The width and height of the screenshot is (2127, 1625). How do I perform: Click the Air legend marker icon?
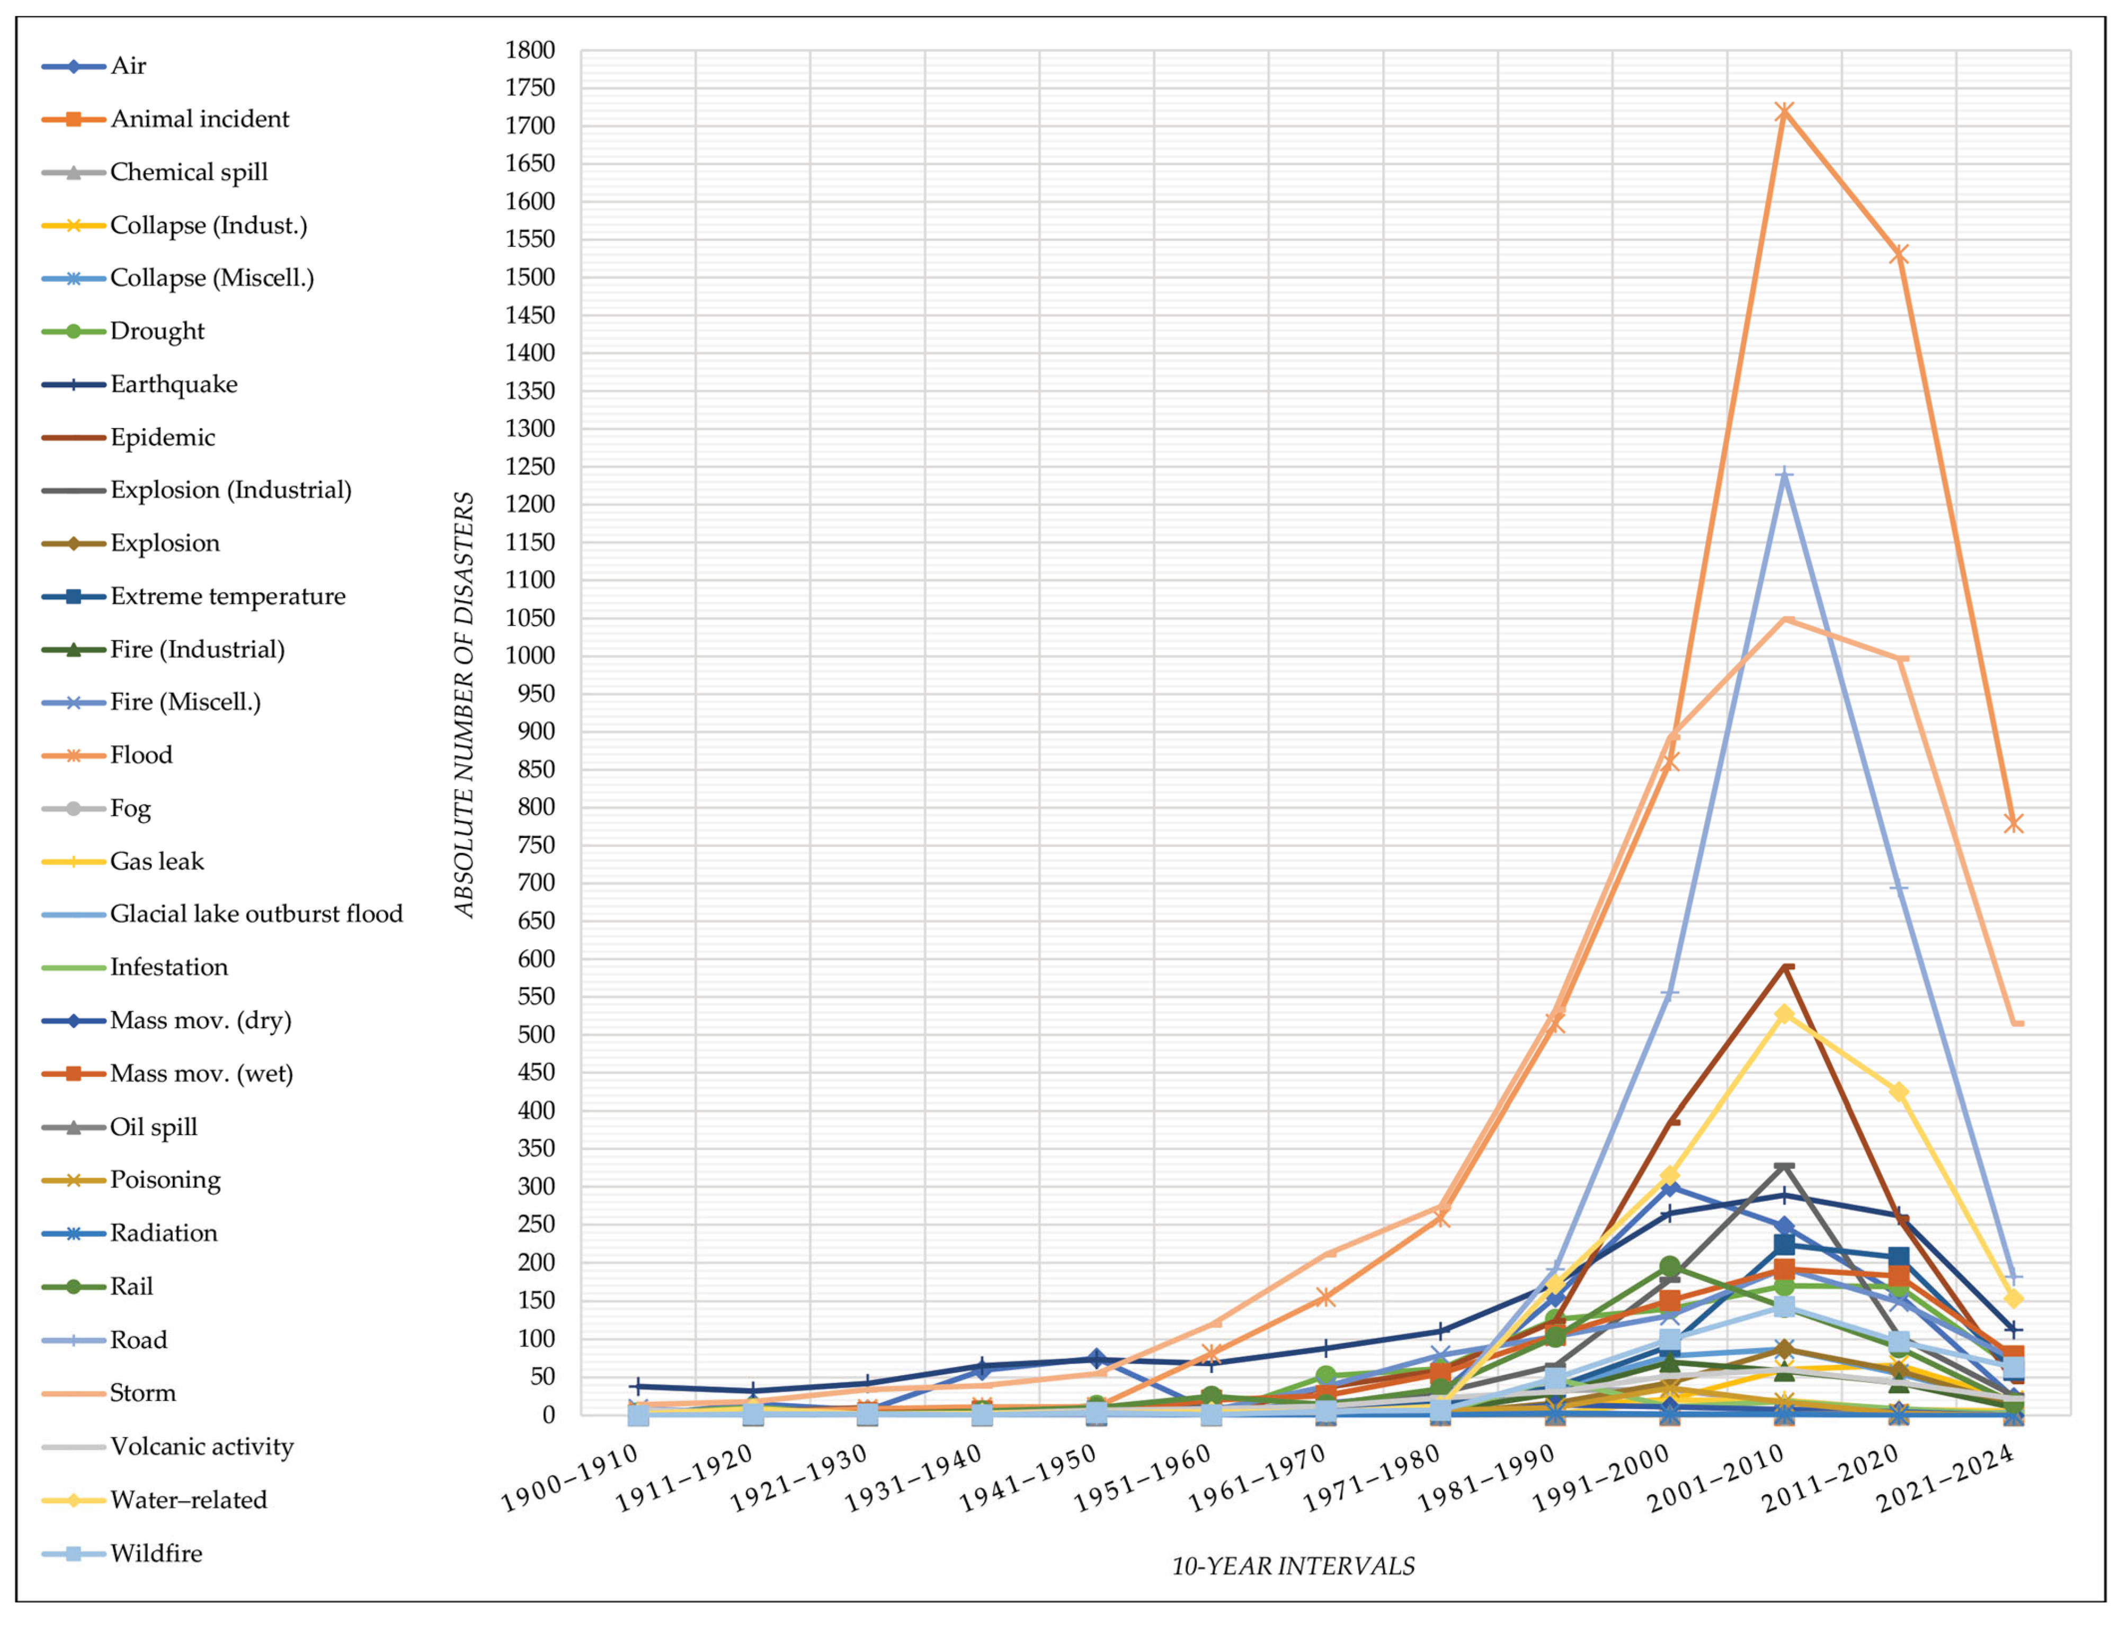(74, 67)
